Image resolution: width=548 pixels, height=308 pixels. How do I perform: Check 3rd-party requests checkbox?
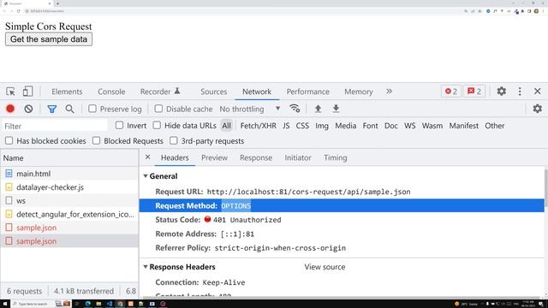(173, 140)
